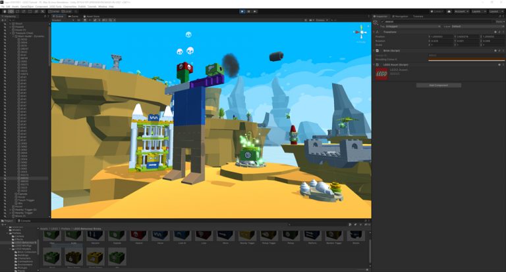Click the Play button in the toolbar
506x272 pixels.
(242, 11)
